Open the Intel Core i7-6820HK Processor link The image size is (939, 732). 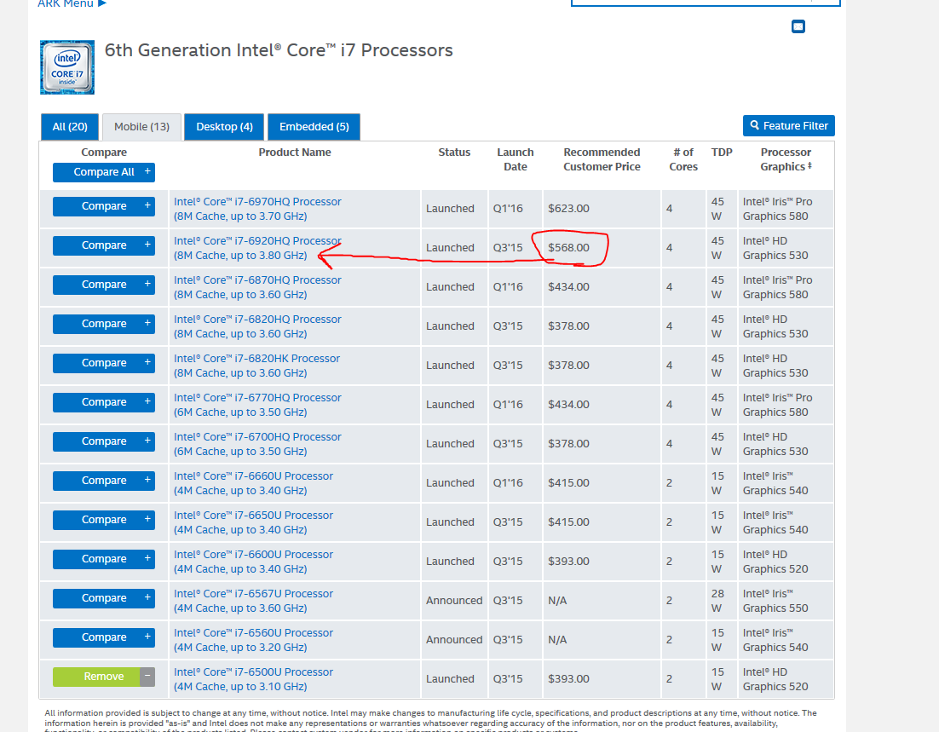click(x=257, y=366)
